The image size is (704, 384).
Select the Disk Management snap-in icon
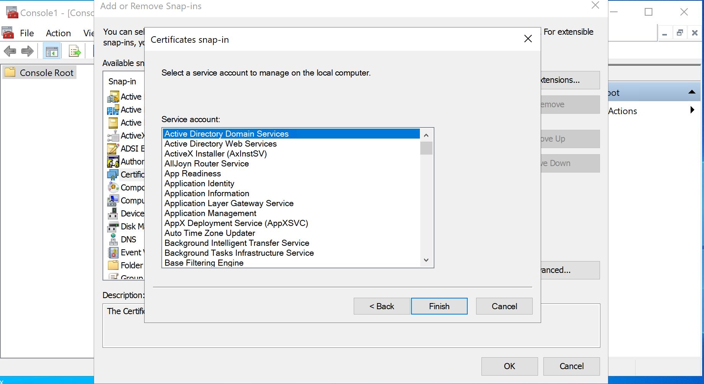pos(113,227)
